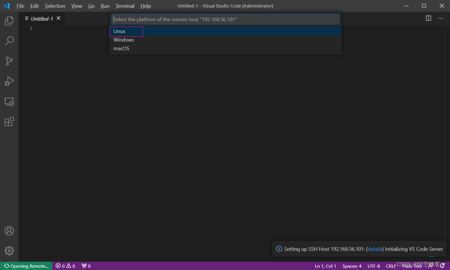
Task: Click the errors and warnings status indicator
Action: [65, 266]
